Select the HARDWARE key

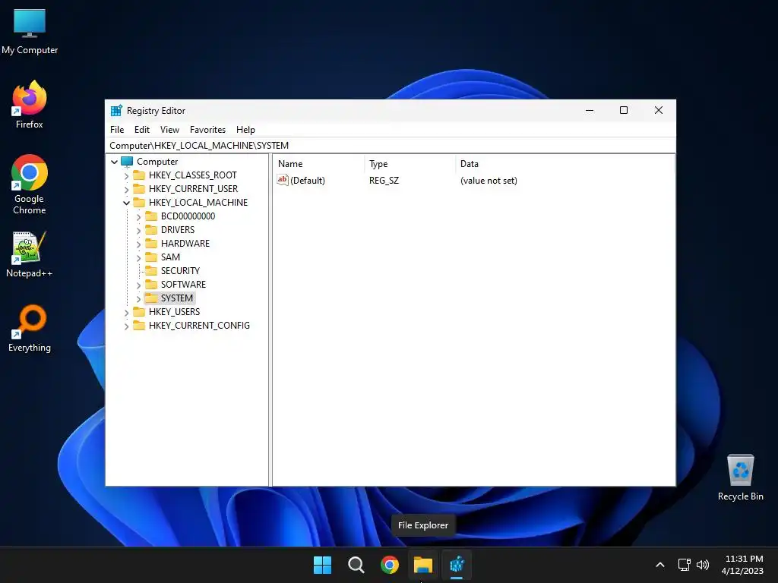(x=185, y=244)
